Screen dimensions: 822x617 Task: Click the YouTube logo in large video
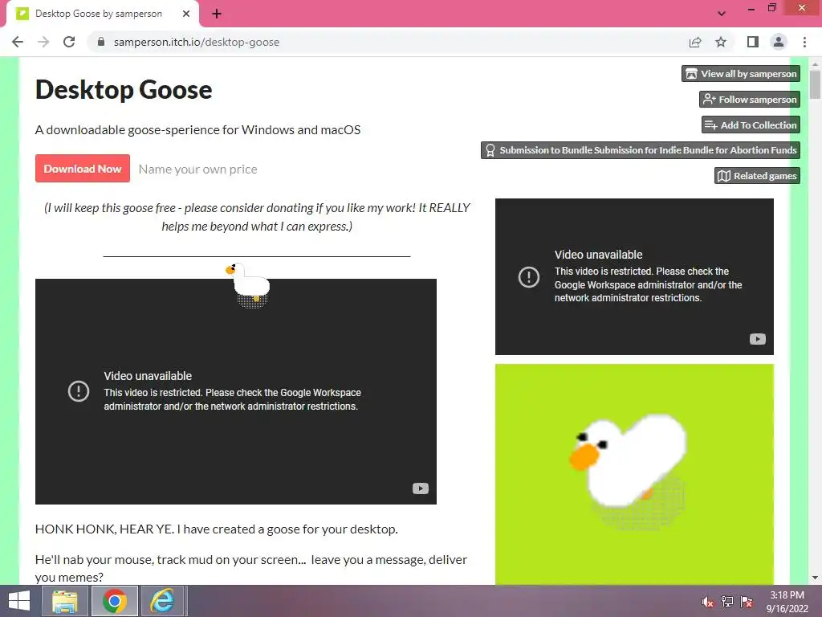pos(421,488)
